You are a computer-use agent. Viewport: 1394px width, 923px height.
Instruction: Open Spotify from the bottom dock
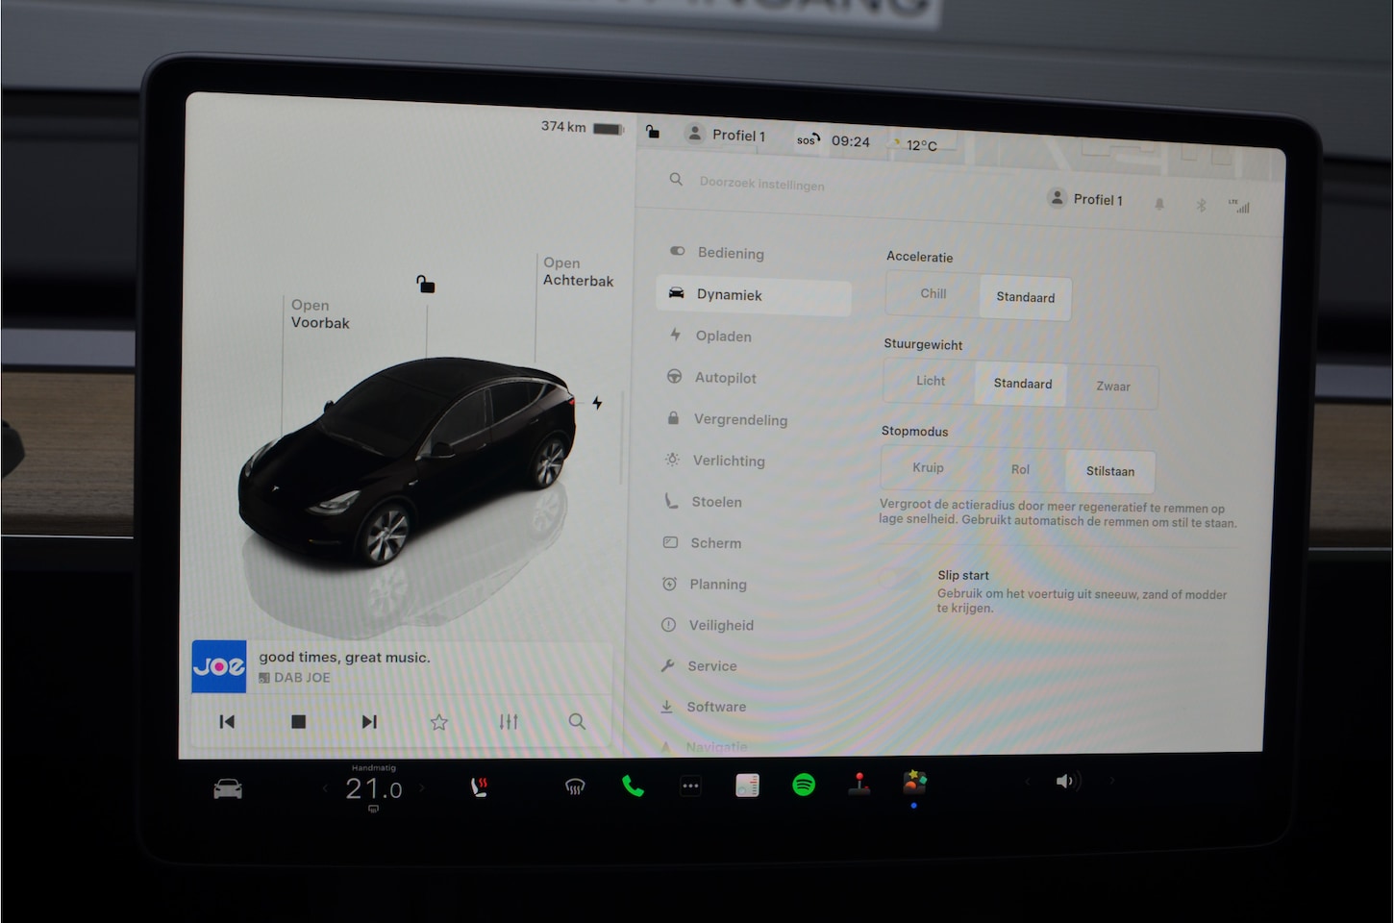click(804, 786)
